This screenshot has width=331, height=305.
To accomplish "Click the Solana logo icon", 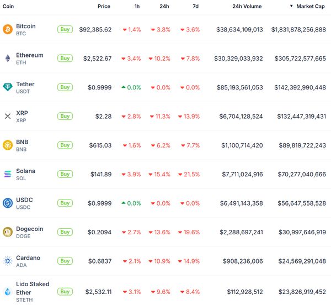I will (8, 174).
